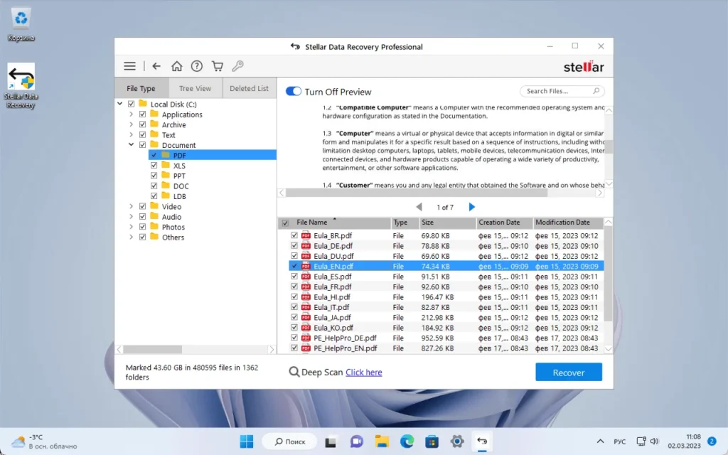Open the Buy cart icon
This screenshot has height=455, width=728.
[218, 66]
